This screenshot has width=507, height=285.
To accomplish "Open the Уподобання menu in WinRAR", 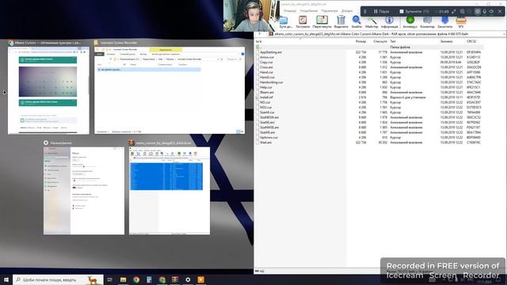I will point(308,10).
